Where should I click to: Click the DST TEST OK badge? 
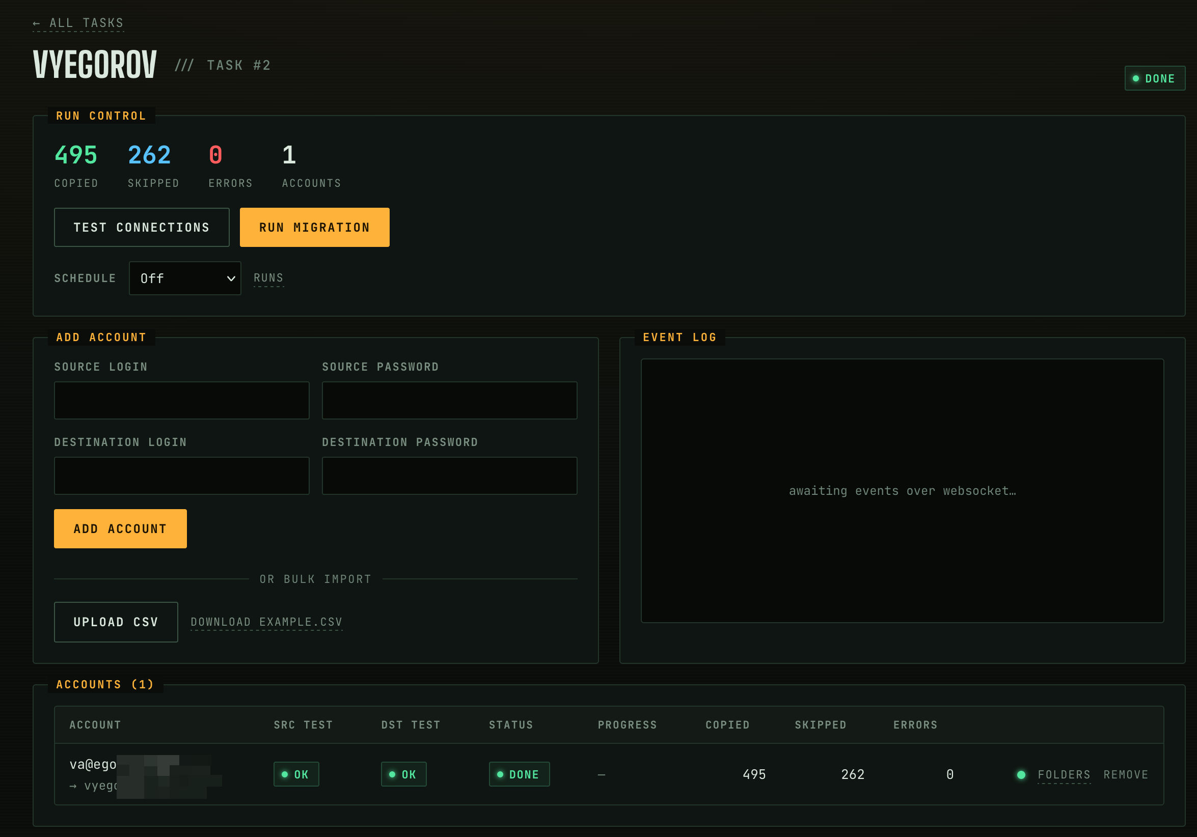(x=403, y=774)
